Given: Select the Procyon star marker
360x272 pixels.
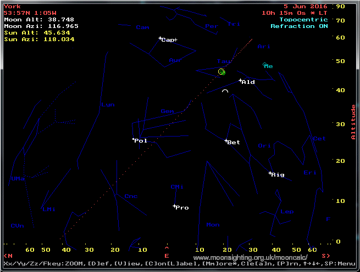Looking at the screenshot, I should [174, 206].
